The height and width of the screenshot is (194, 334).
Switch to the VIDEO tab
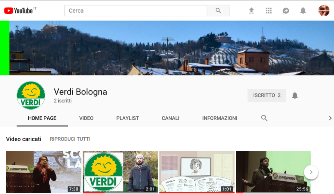click(86, 118)
